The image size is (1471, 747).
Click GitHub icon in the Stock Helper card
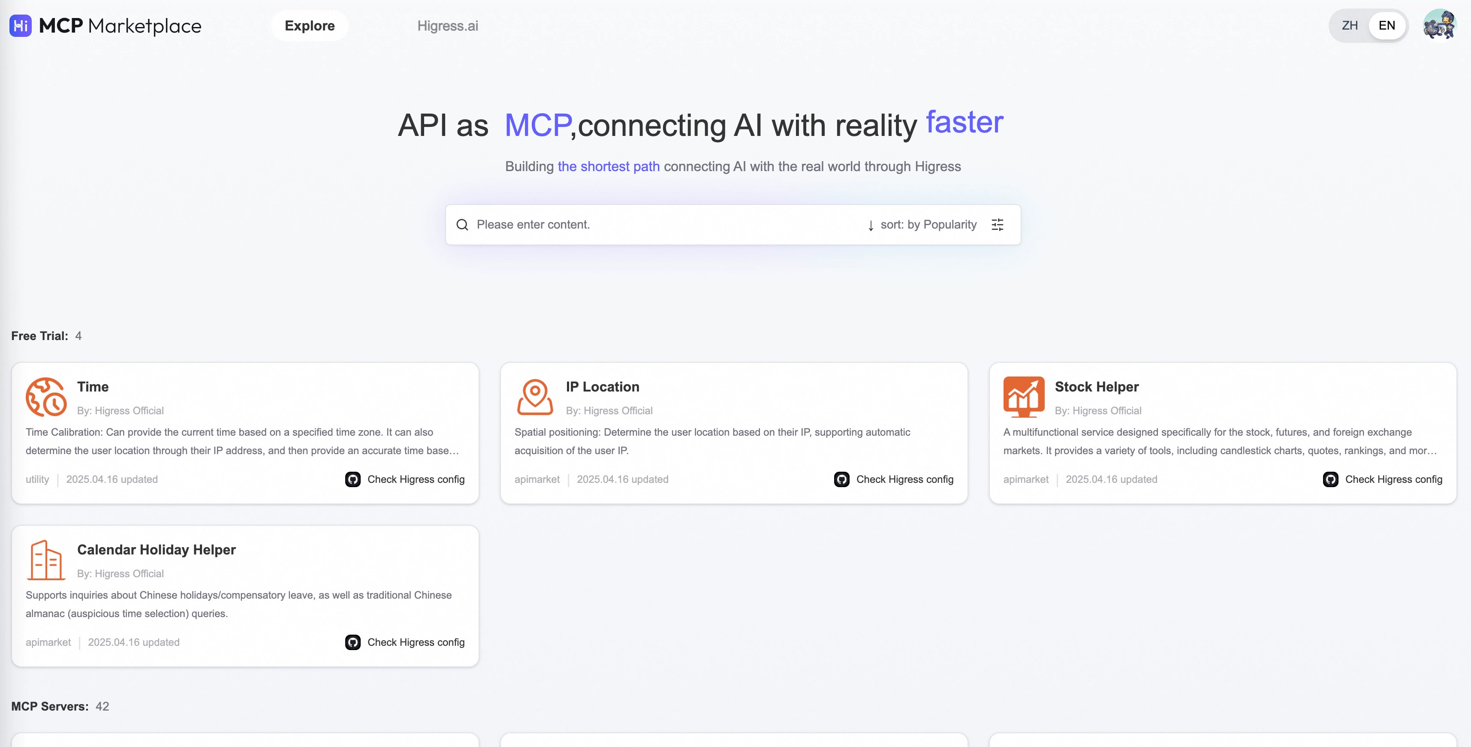point(1330,480)
